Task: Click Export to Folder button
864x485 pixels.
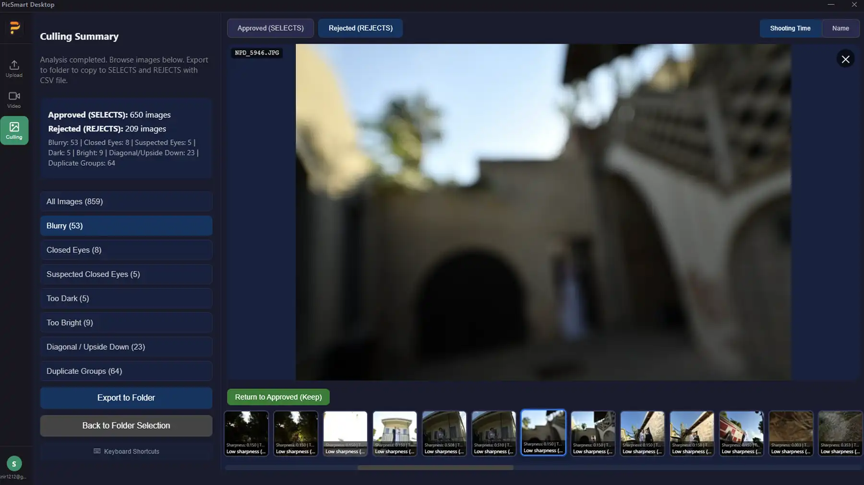Action: coord(126,398)
